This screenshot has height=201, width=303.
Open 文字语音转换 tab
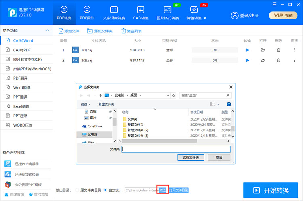click(114, 13)
